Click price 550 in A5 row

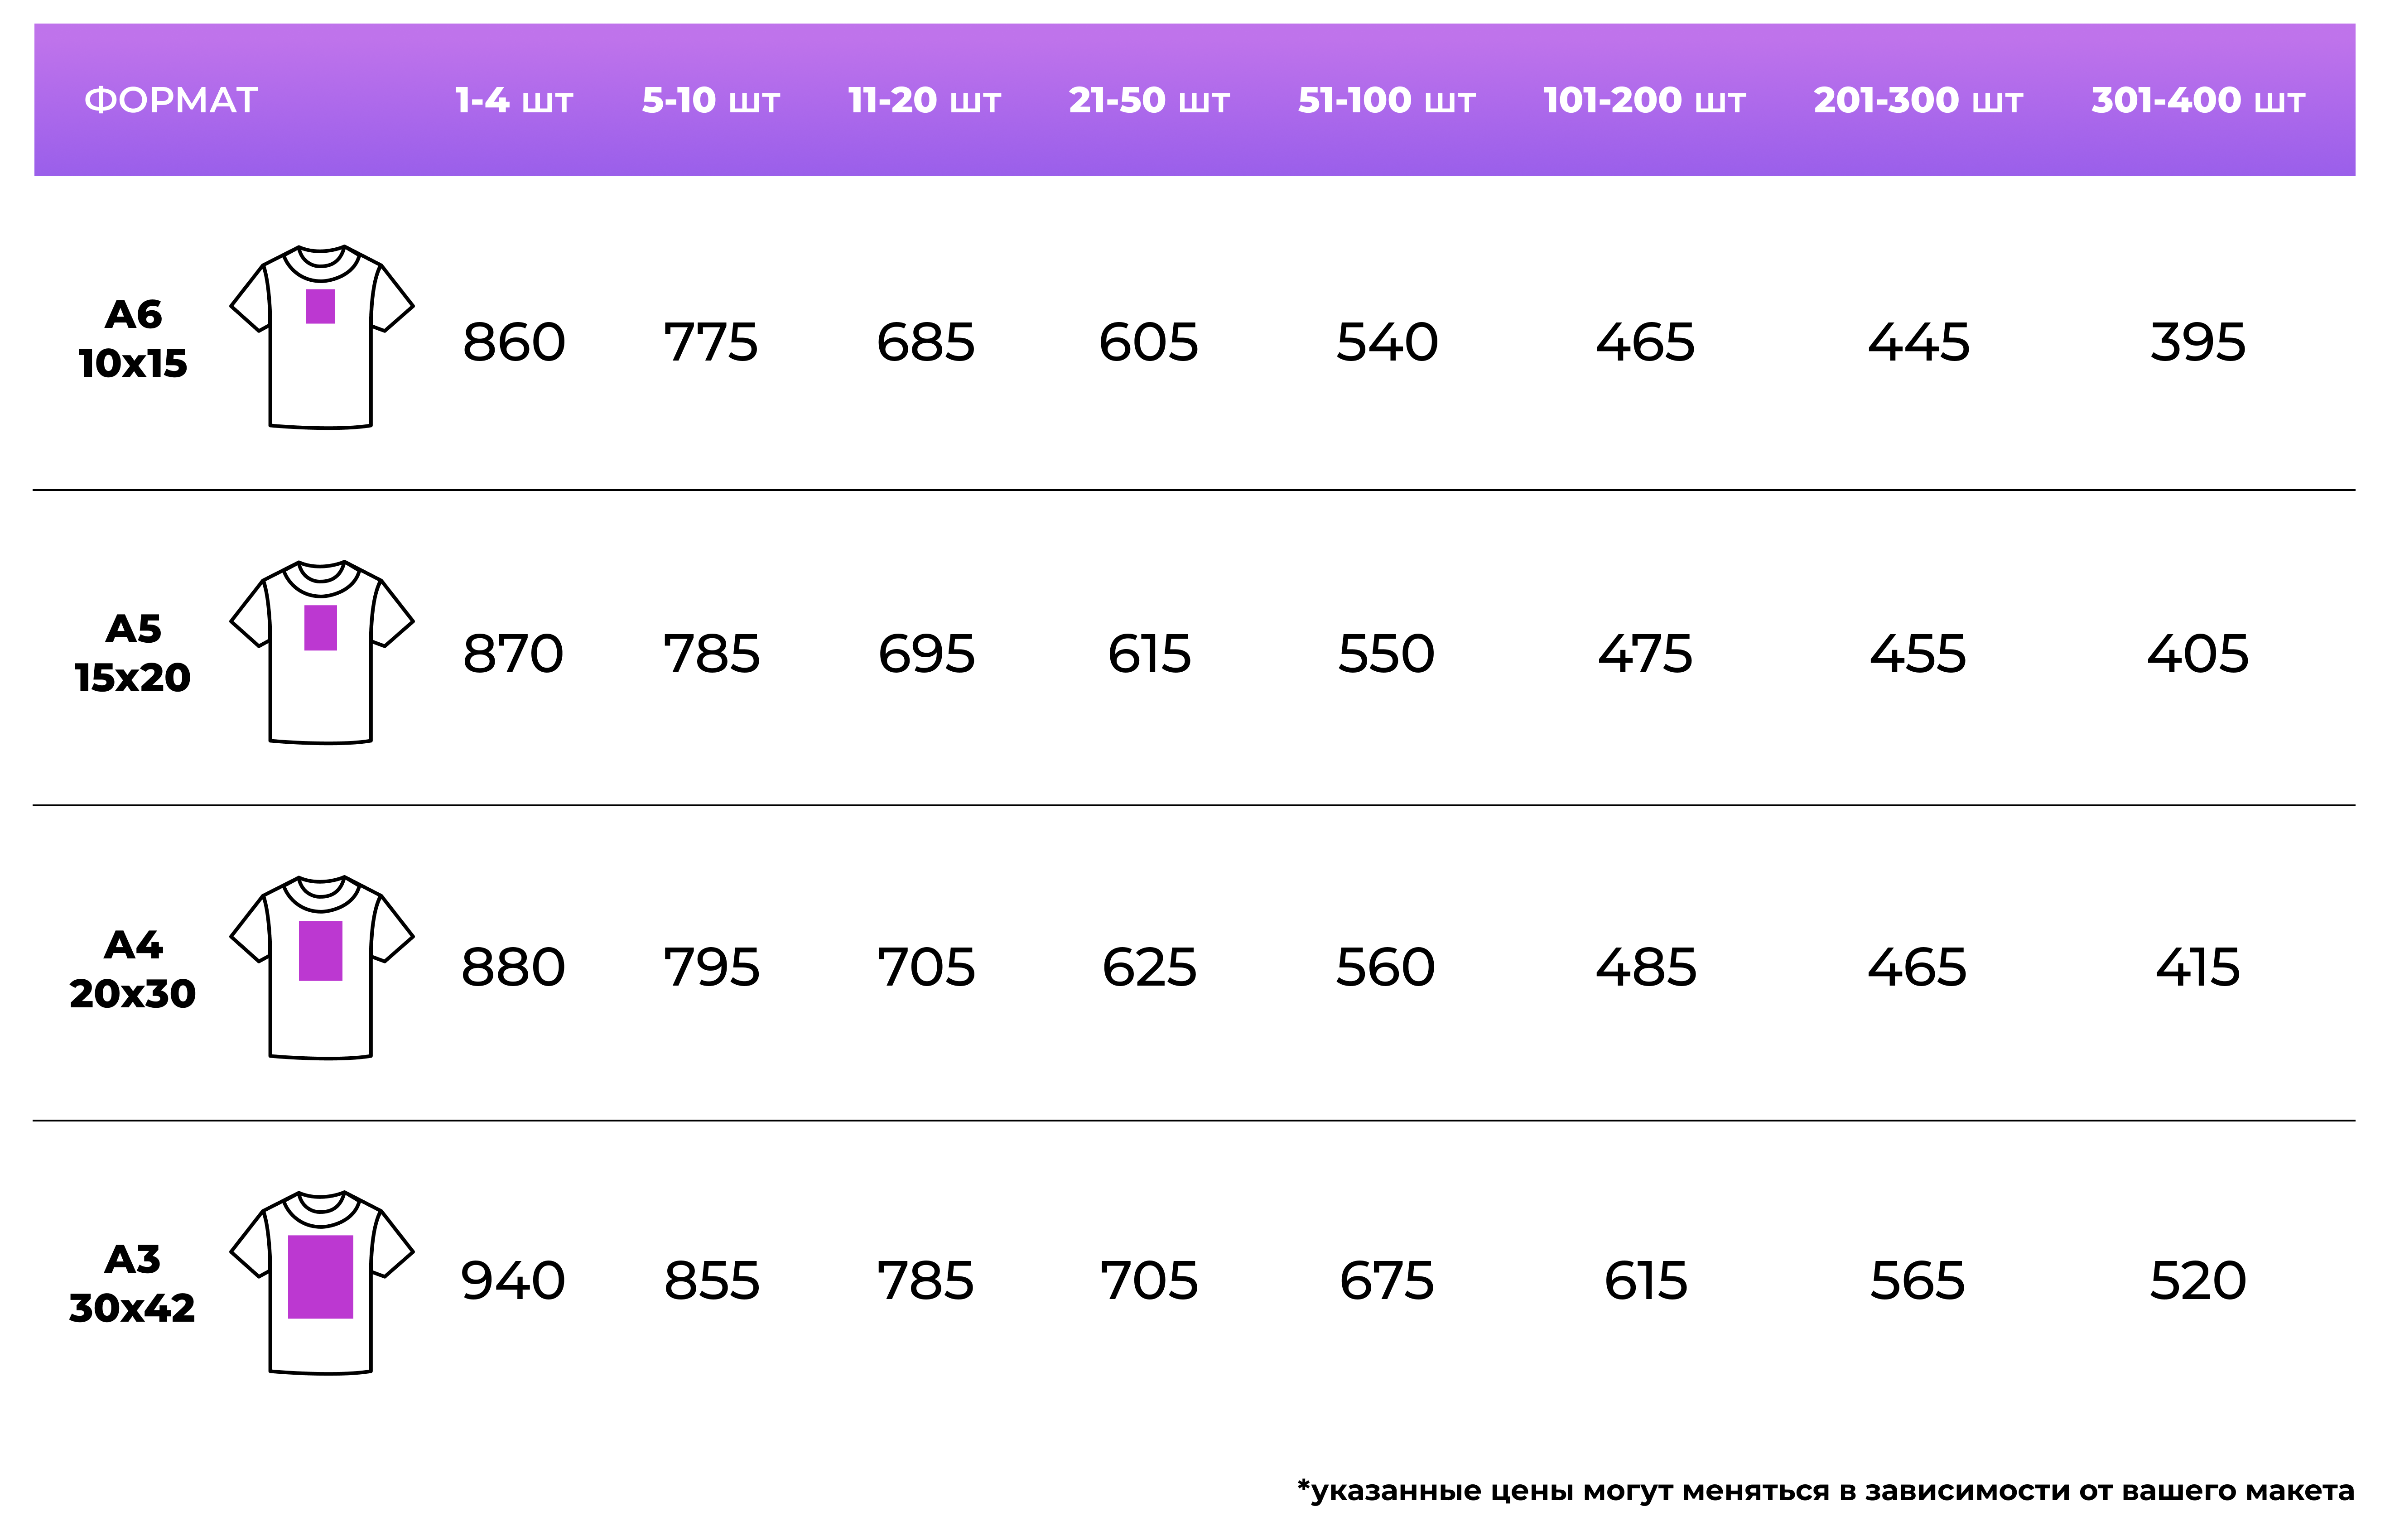tap(1386, 654)
